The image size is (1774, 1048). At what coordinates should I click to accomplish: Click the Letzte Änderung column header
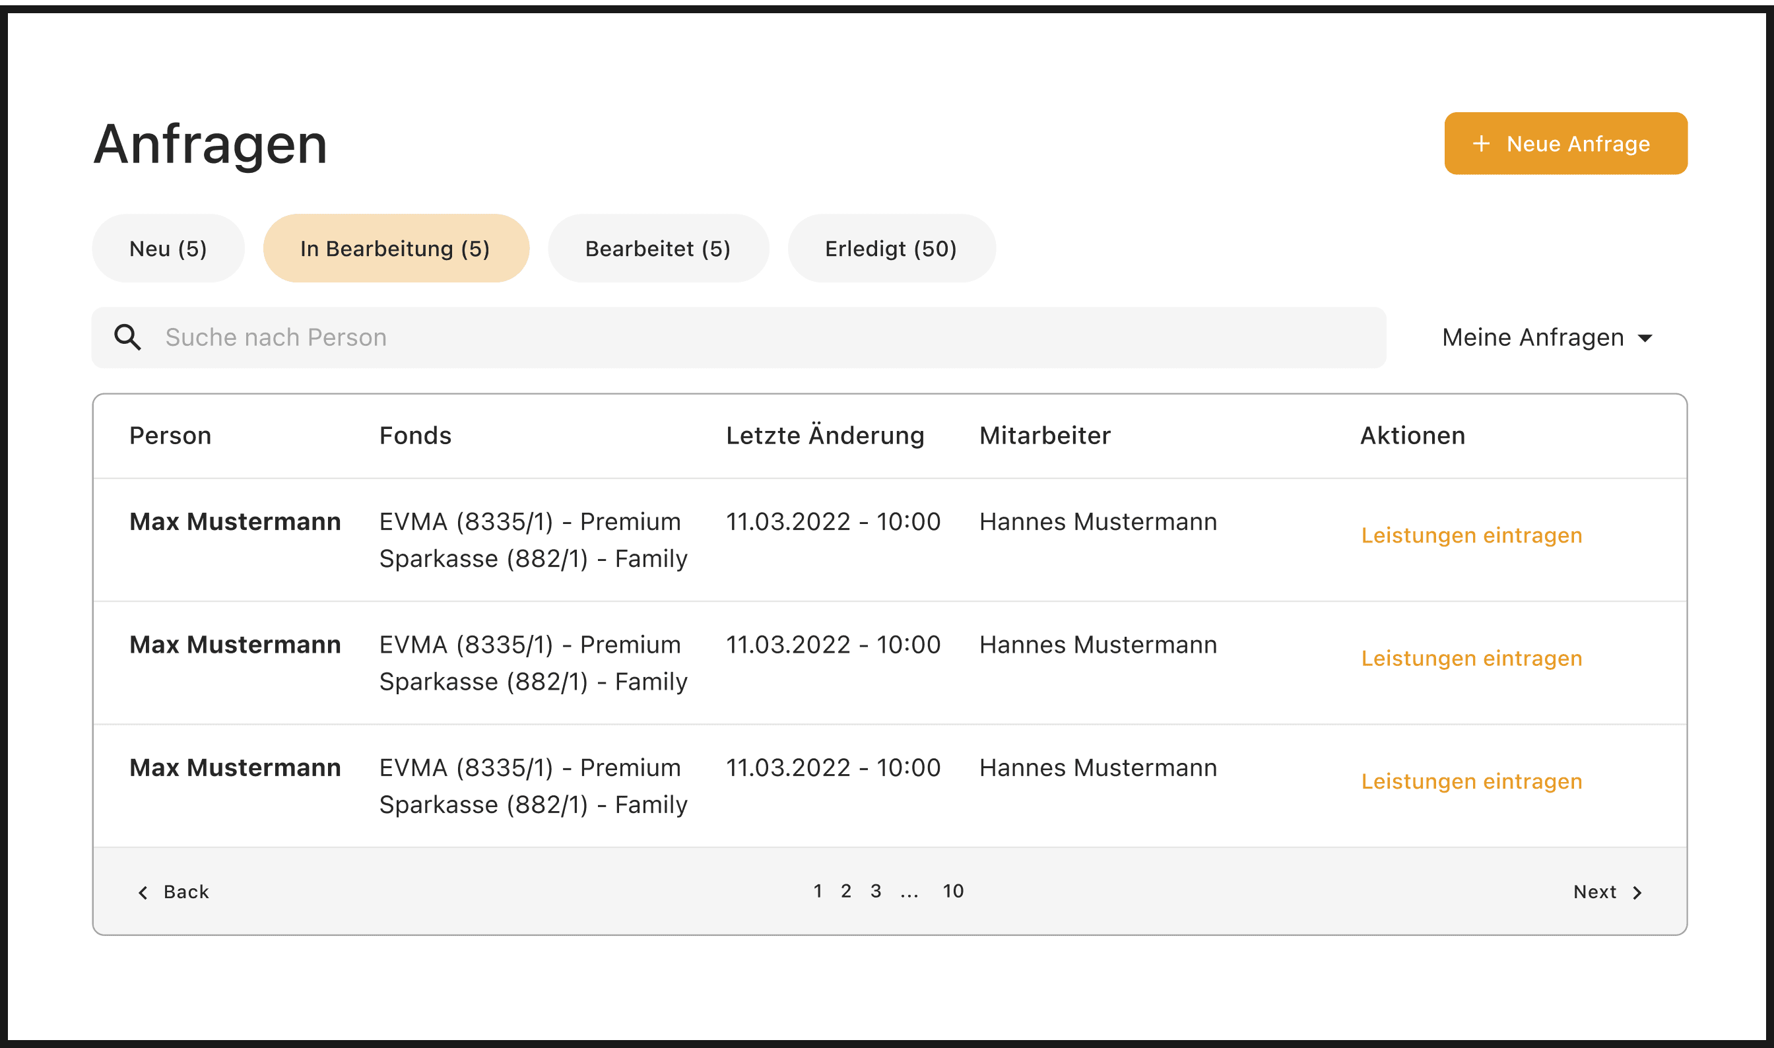pos(825,436)
